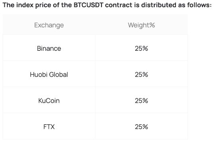Click the word 'The' starting the heading
This screenshot has width=214, height=144.
pyautogui.click(x=8, y=5)
